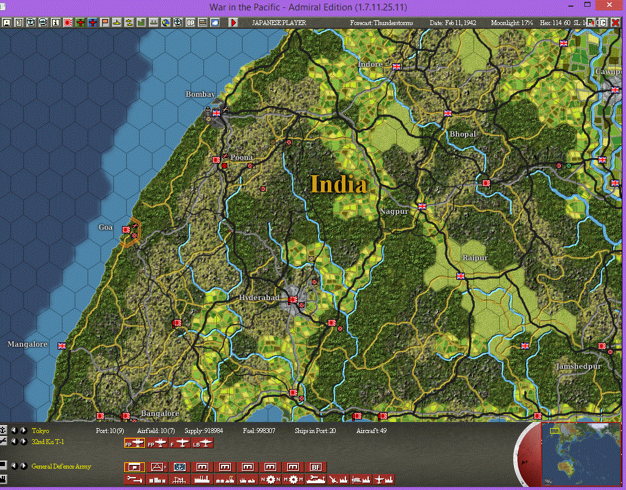The height and width of the screenshot is (490, 626).
Task: Select the LB level bomber unit icon
Action: point(203,443)
